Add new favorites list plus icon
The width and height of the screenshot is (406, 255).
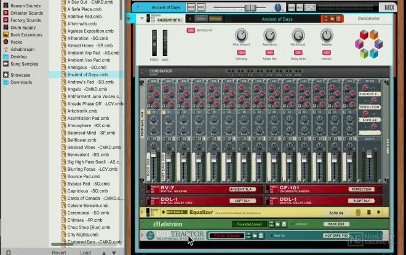pos(9,253)
